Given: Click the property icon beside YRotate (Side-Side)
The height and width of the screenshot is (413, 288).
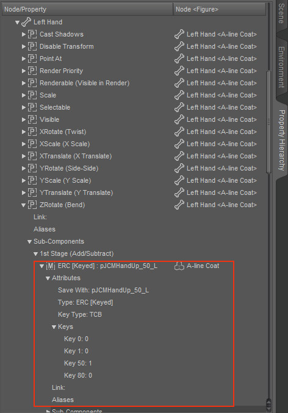Looking at the screenshot, I should pyautogui.click(x=32, y=168).
